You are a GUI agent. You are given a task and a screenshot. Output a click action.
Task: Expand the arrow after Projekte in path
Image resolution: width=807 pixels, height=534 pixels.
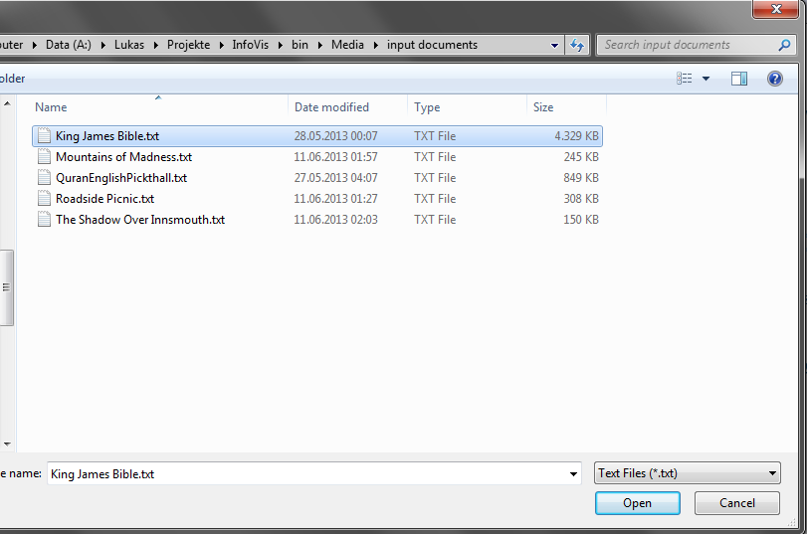click(221, 46)
